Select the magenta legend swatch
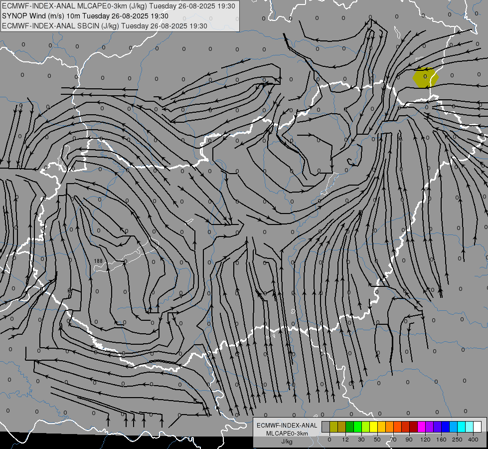Viewport: 488px width, 449px height. tap(421, 427)
